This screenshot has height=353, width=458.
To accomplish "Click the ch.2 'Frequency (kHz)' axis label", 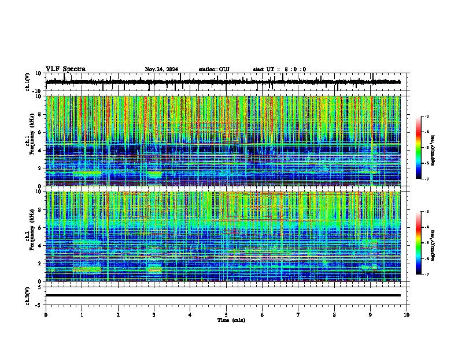I will tap(32, 230).
